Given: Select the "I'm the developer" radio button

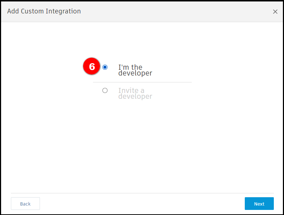Looking at the screenshot, I should [x=105, y=67].
